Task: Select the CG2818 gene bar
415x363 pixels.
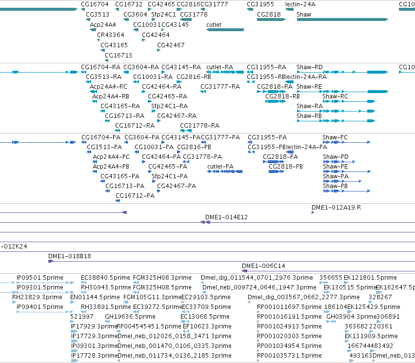Action: (x=271, y=19)
